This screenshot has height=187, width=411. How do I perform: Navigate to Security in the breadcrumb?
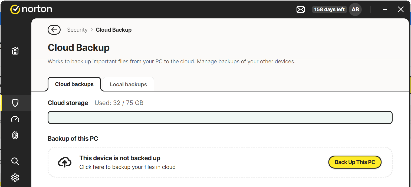pos(77,30)
